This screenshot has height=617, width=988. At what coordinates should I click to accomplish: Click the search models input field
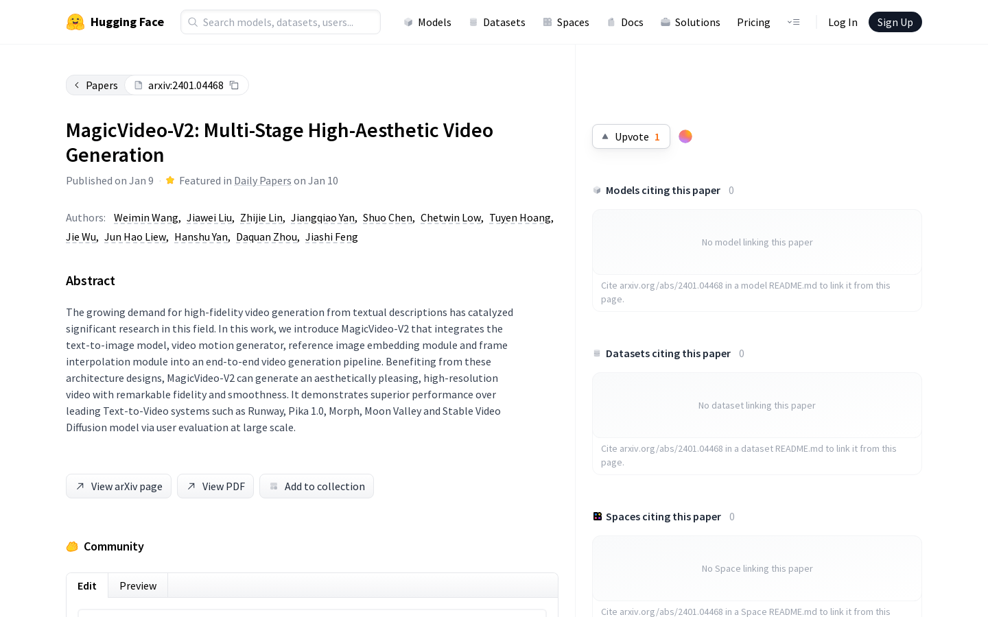pos(281,22)
